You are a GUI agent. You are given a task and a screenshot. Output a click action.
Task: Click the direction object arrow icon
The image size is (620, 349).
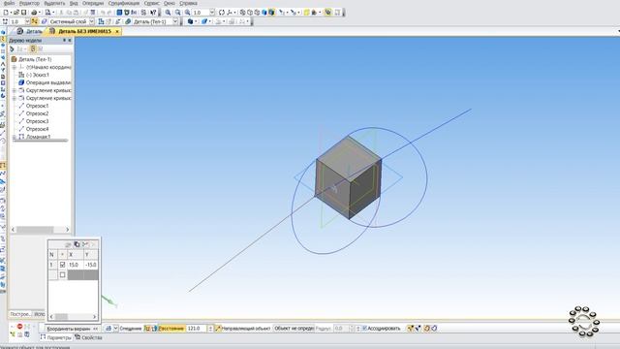pyautogui.click(x=218, y=328)
